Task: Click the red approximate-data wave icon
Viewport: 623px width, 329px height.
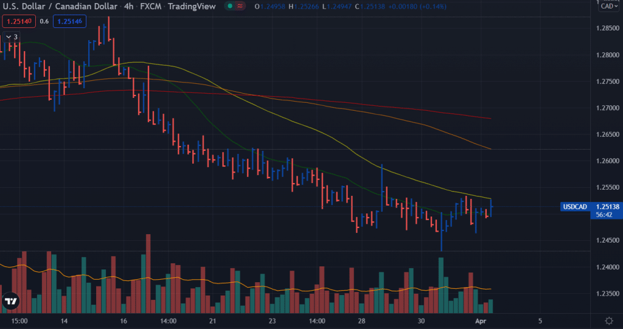Action: [240, 6]
